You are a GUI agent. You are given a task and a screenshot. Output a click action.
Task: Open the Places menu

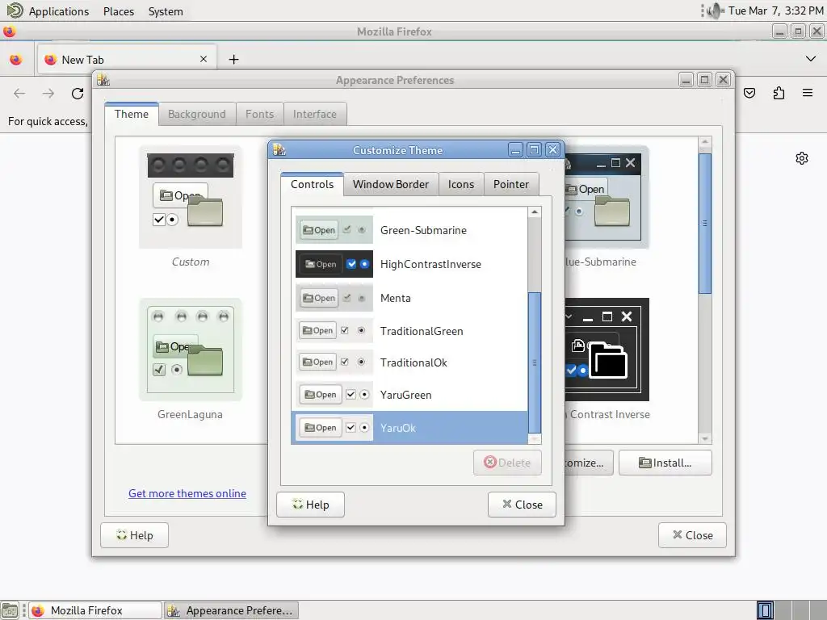[x=119, y=11]
